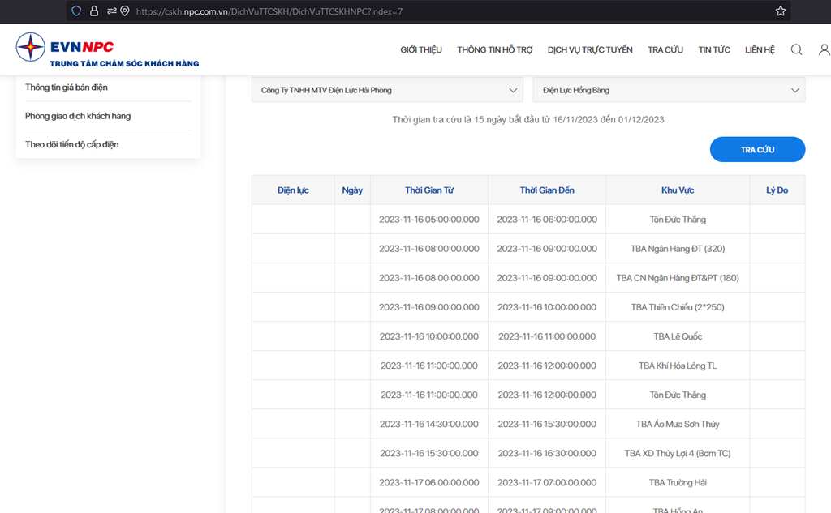The image size is (831, 513).
Task: Click the EVNNPC logo
Action: pyautogui.click(x=107, y=49)
